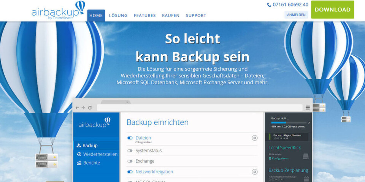365x182 pixels.
Task: Click the gear icon beside Konfigurieren
Action: tap(270, 158)
